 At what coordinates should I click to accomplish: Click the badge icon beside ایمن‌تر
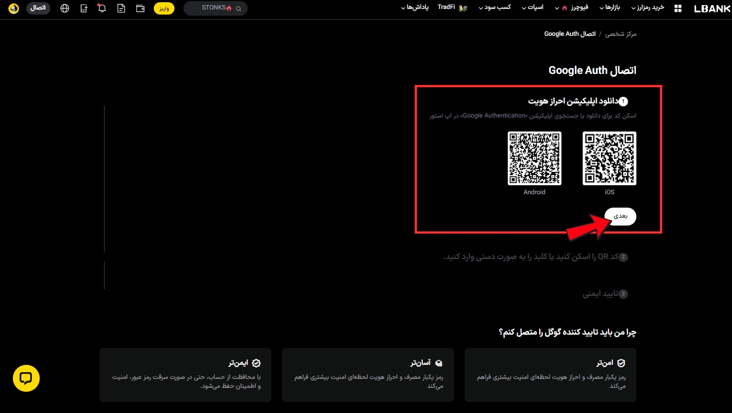(256, 363)
